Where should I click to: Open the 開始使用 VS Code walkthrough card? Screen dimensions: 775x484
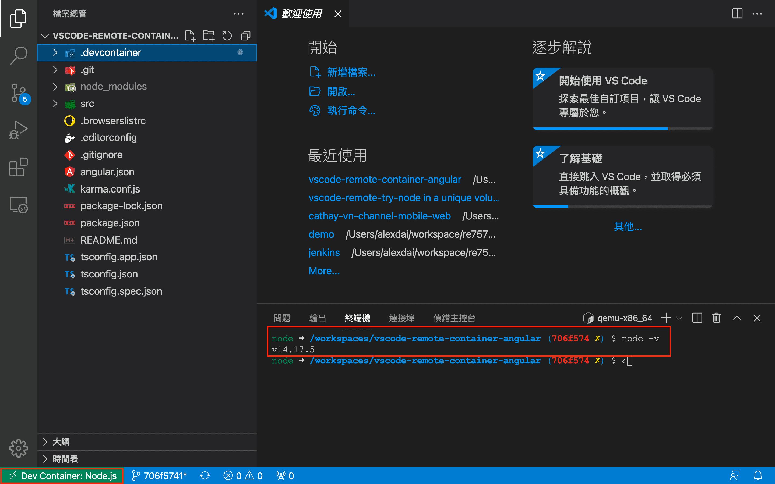click(623, 99)
